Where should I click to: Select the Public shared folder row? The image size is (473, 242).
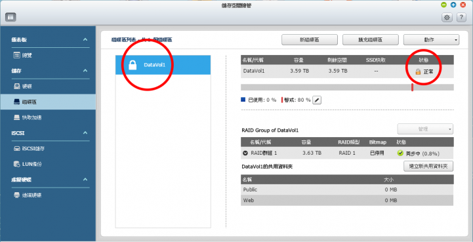coord(347,190)
